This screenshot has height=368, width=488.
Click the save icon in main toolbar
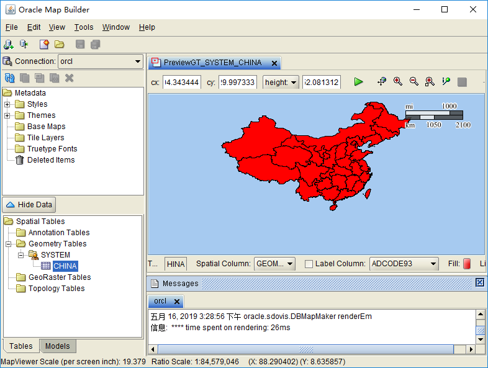pos(80,44)
